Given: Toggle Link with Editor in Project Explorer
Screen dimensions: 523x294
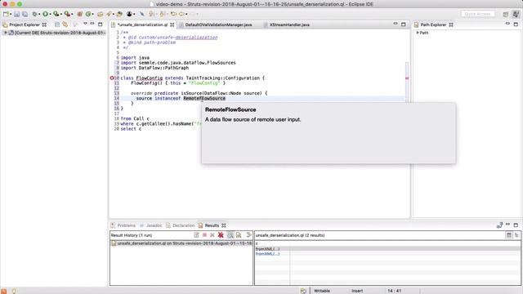Looking at the screenshot, I should coord(65,24).
